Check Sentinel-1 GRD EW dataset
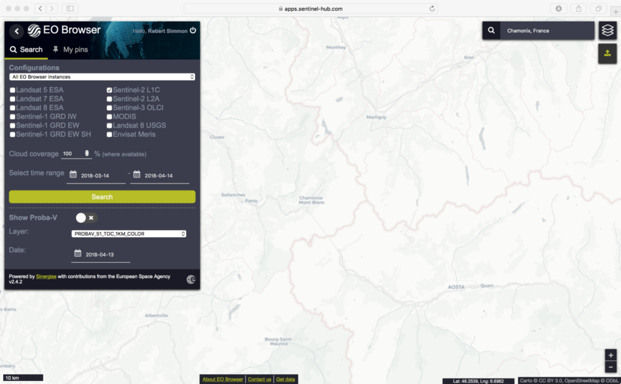621x384 pixels. point(12,126)
